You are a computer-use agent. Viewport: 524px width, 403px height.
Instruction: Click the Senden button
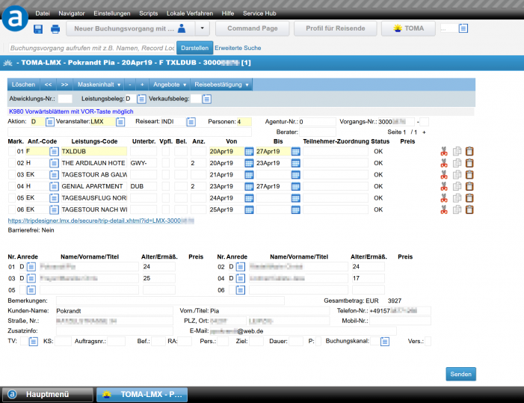[461, 374]
